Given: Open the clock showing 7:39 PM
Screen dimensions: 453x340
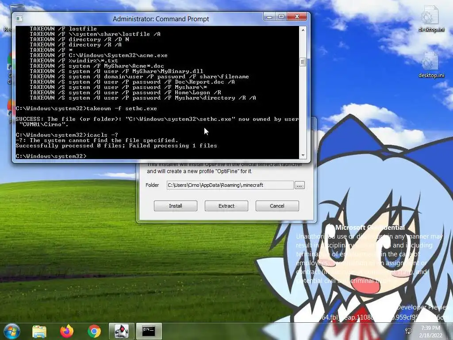Looking at the screenshot, I should pos(430,332).
